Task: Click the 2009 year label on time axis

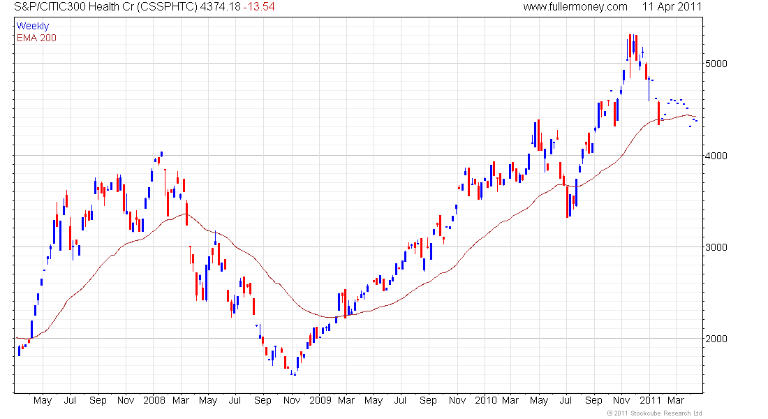Action: pyautogui.click(x=320, y=400)
